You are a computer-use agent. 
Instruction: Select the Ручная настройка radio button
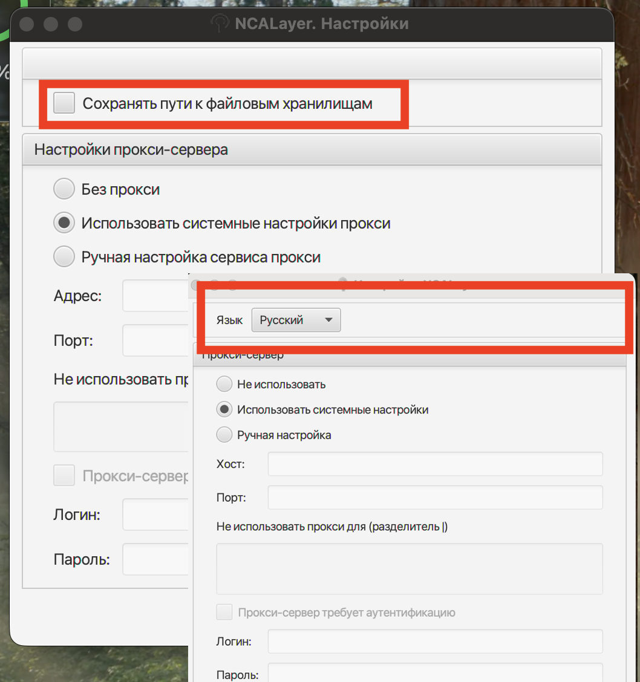[224, 435]
